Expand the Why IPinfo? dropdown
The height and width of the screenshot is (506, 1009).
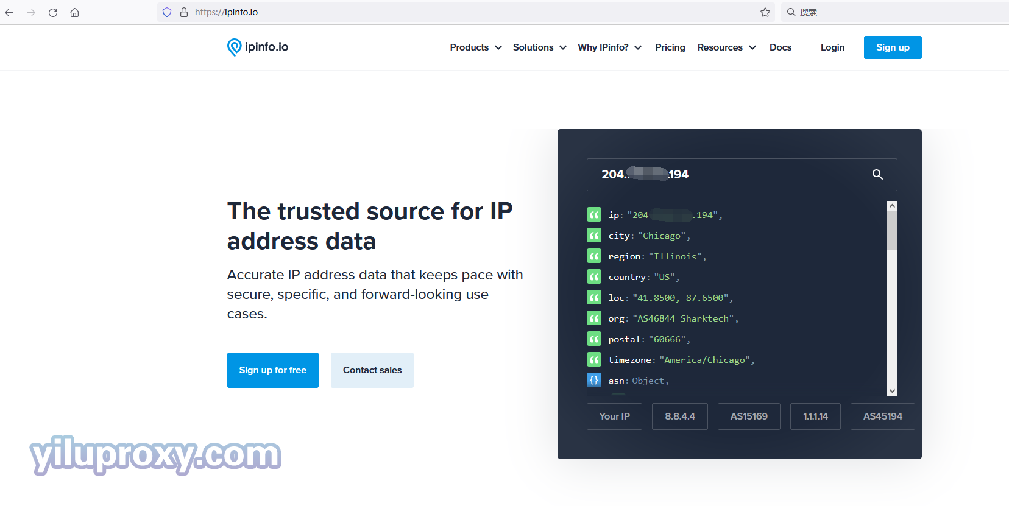610,47
